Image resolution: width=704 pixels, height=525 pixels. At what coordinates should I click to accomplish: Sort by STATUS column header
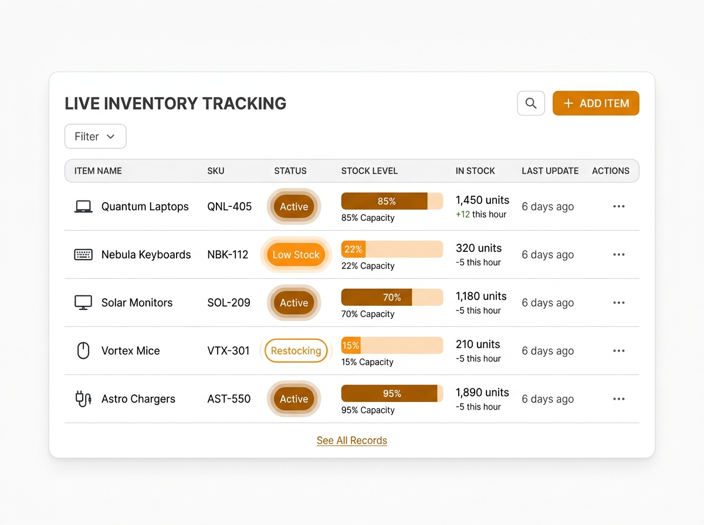(x=290, y=171)
